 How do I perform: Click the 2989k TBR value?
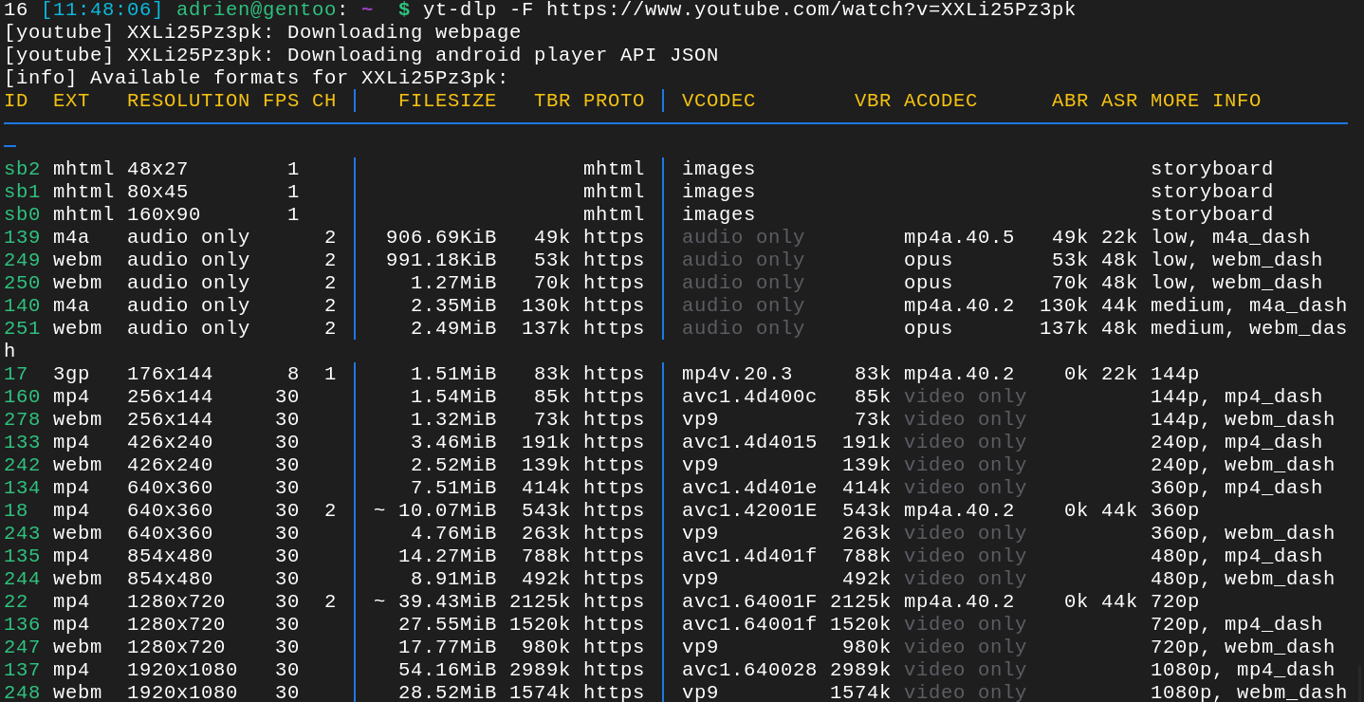coord(540,670)
